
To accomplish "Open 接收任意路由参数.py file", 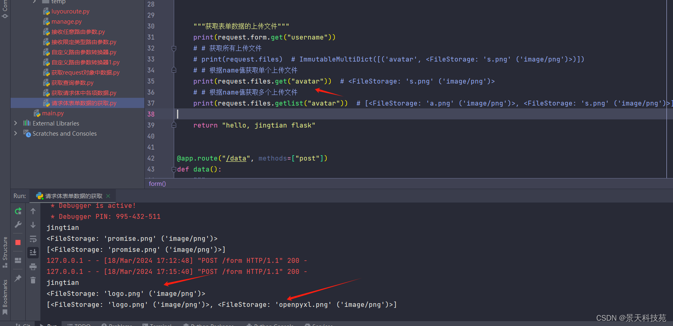I will coord(78,32).
